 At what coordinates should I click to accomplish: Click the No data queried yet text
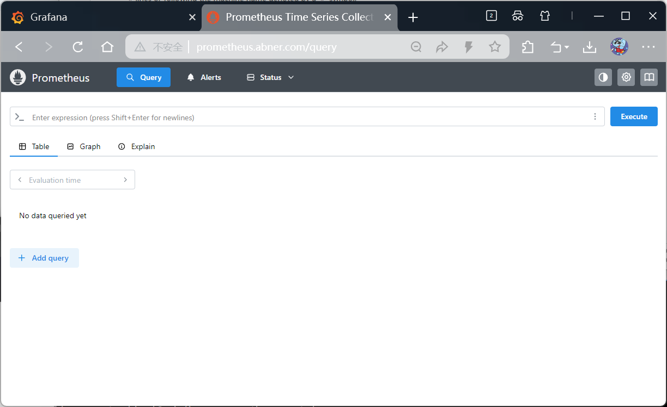[x=53, y=215]
